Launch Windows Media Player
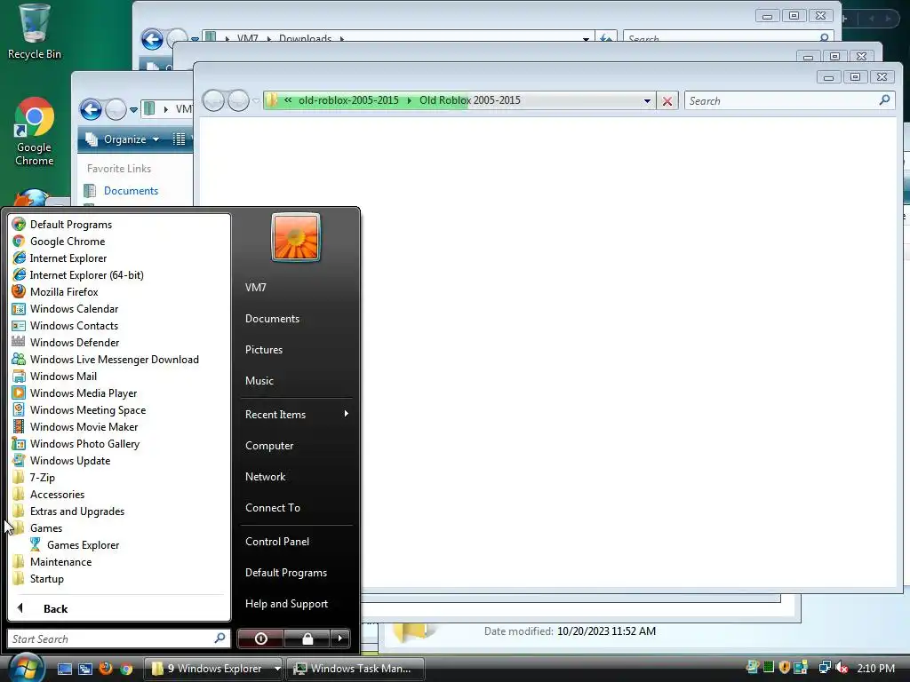This screenshot has height=682, width=910. click(83, 393)
